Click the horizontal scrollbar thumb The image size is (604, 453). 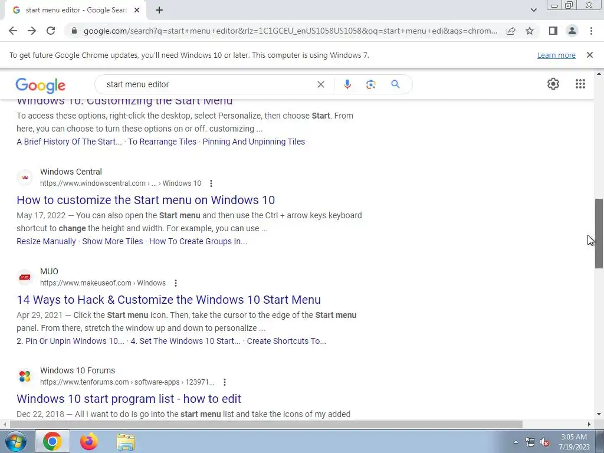[266, 425]
